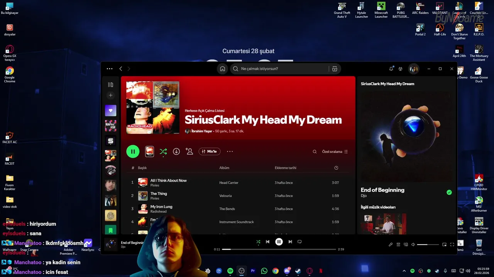
Task: Go back in Spotify navigation
Action: point(121,69)
